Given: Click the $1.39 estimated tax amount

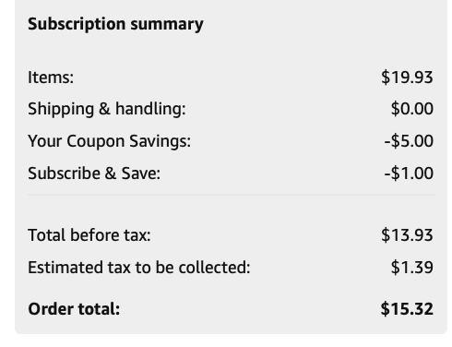Looking at the screenshot, I should (412, 268).
